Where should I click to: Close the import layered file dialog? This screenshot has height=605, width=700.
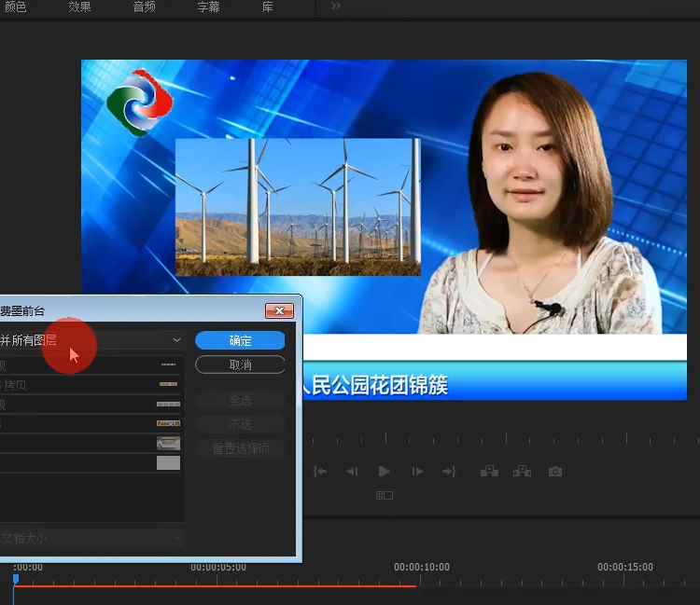pos(279,310)
